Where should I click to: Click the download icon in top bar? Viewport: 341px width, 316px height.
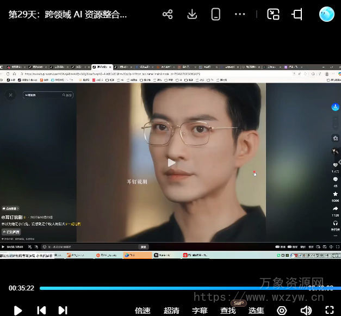point(192,15)
